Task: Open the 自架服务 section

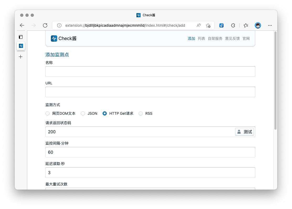Action: (215, 38)
